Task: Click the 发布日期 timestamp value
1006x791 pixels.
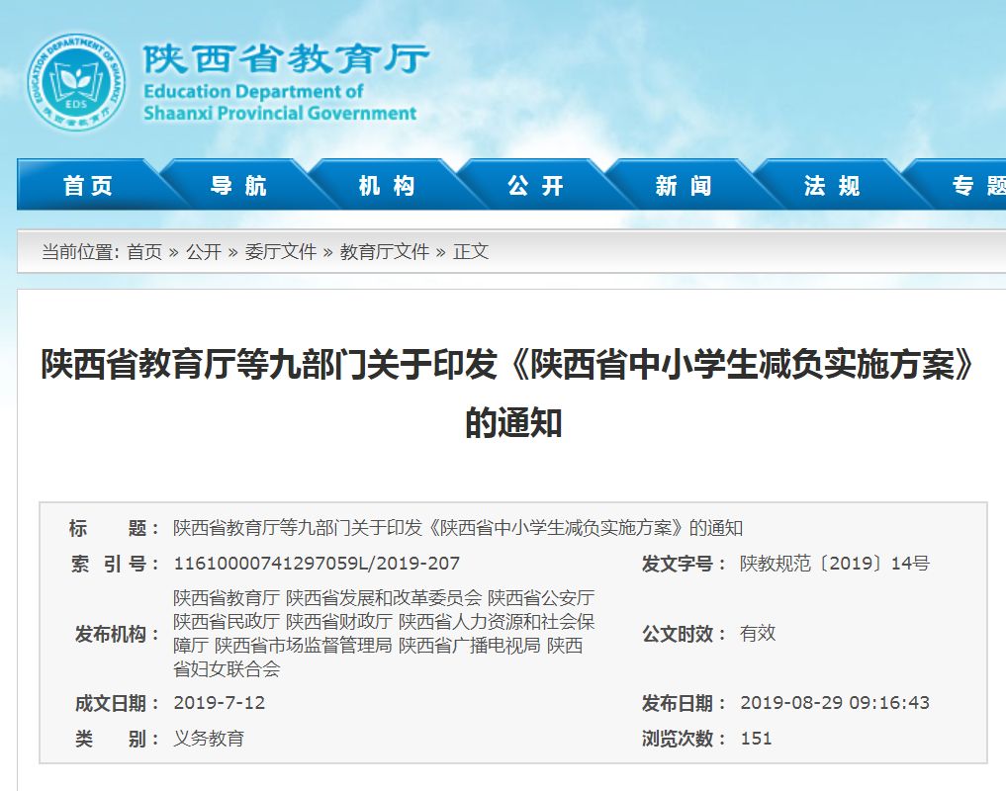Action: (835, 702)
